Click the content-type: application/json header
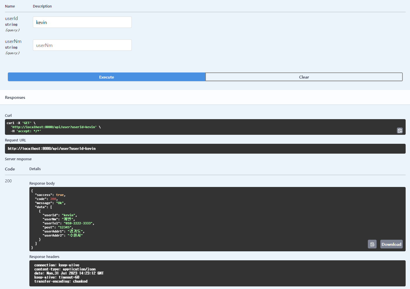Image resolution: width=410 pixels, height=289 pixels. [x=65, y=269]
